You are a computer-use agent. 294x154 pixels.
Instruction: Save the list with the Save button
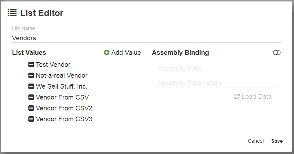[277, 141]
